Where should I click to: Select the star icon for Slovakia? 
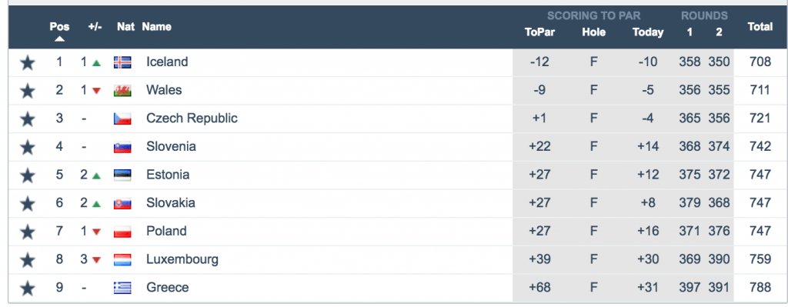coord(28,203)
